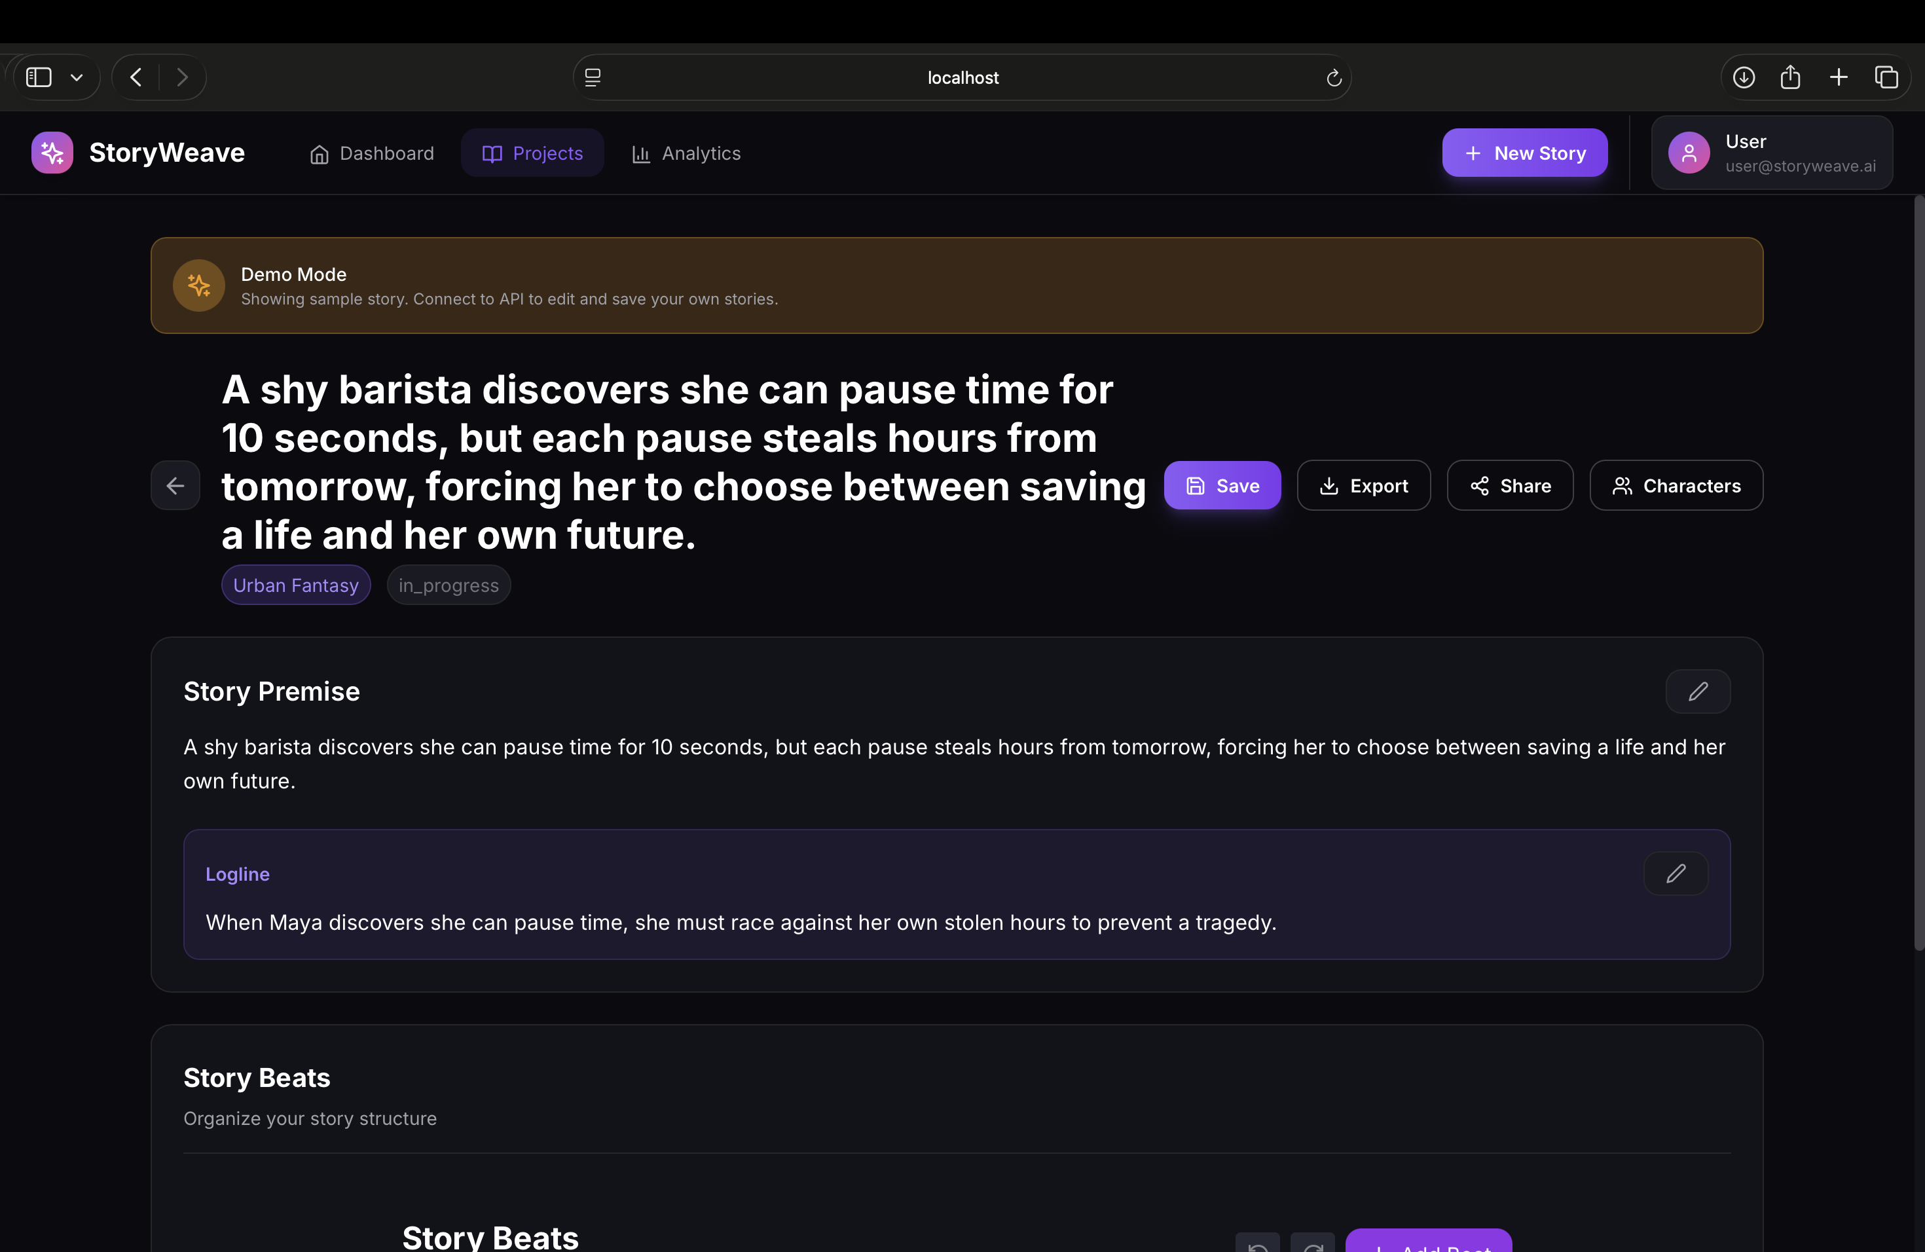Edit the Story Premise with pencil icon

click(1698, 691)
